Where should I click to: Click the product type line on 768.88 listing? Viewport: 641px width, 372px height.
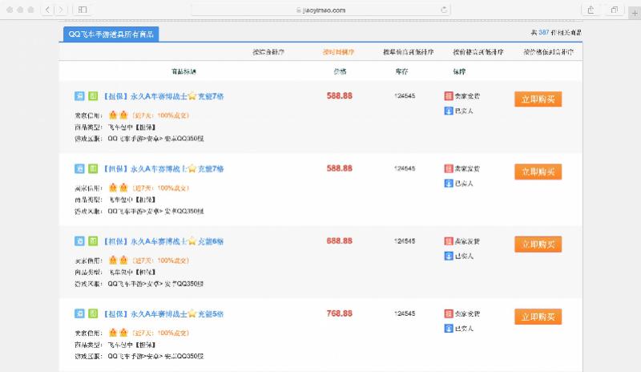click(115, 345)
